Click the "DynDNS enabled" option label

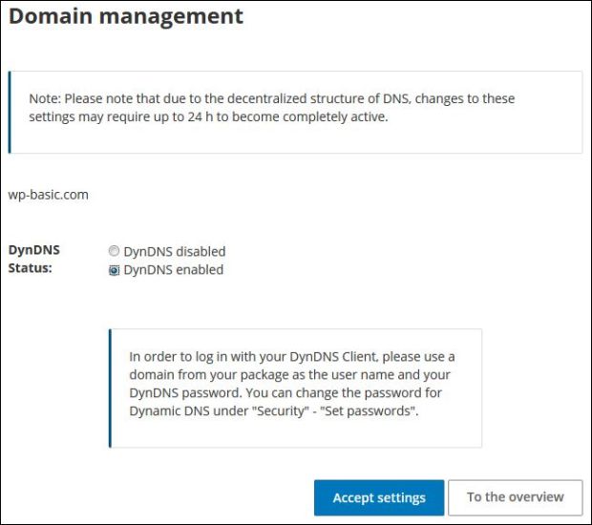point(173,270)
